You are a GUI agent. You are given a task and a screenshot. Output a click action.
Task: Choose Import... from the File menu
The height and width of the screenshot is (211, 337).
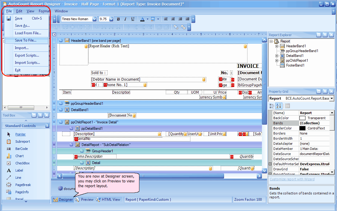[x=27, y=48]
